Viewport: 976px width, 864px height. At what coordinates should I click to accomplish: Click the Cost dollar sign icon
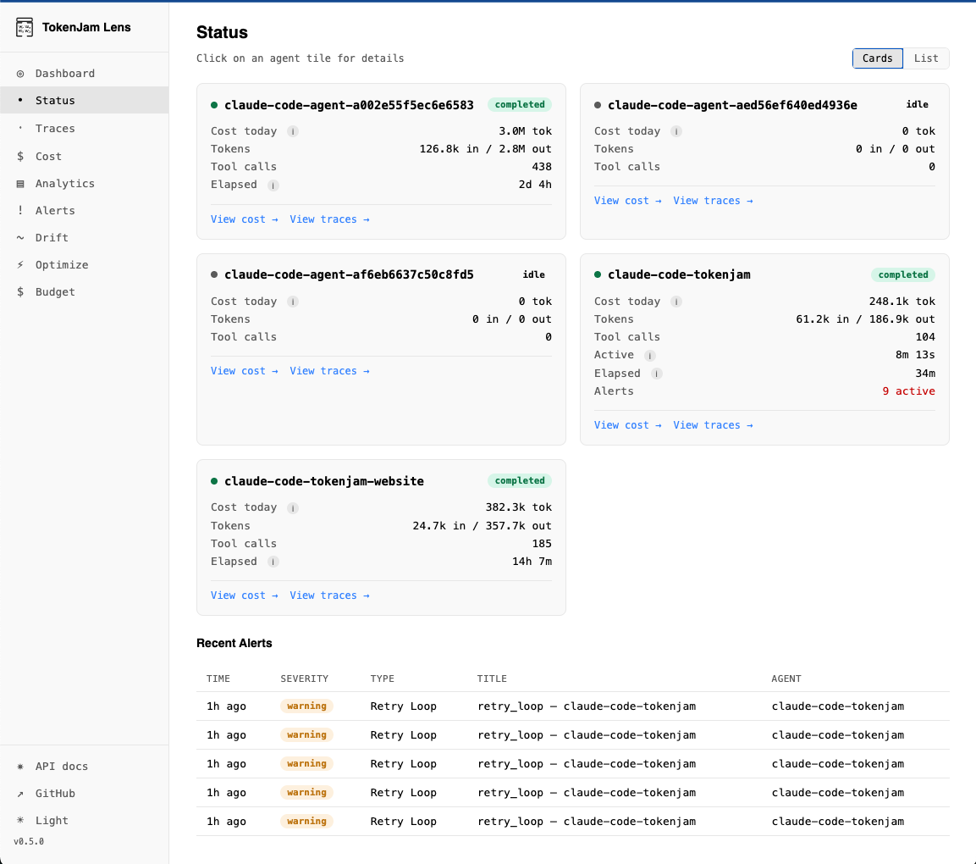[20, 157]
